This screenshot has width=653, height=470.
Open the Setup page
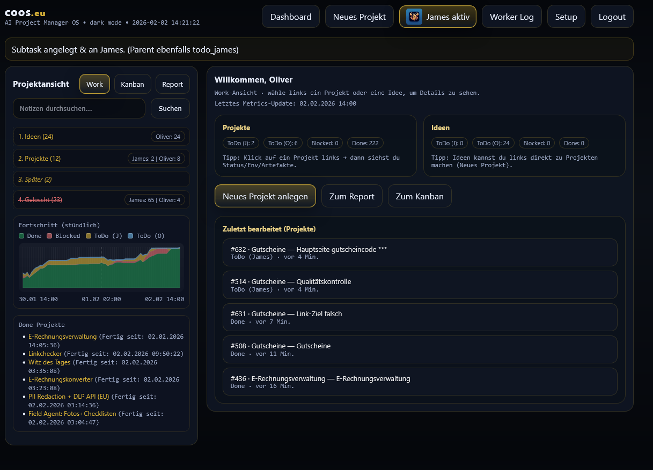pyautogui.click(x=566, y=17)
